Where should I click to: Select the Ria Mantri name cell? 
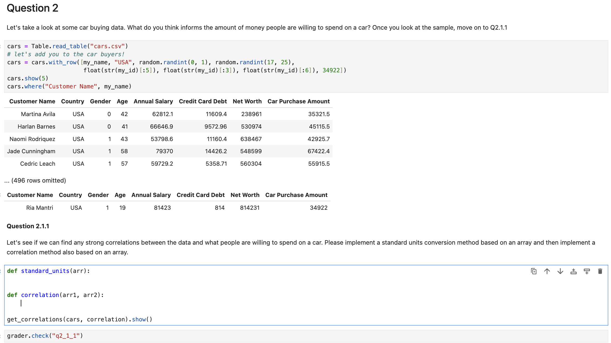click(40, 208)
